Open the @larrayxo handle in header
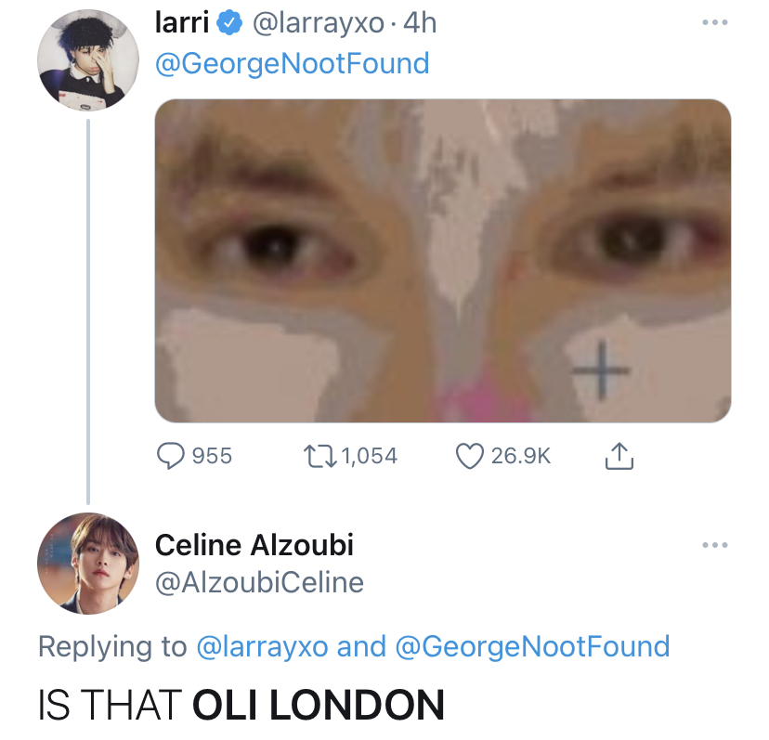The width and height of the screenshot is (769, 740). click(318, 23)
